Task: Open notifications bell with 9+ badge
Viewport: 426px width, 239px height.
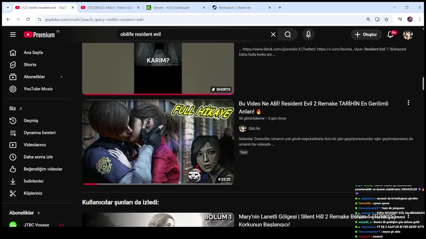Action: (x=390, y=35)
